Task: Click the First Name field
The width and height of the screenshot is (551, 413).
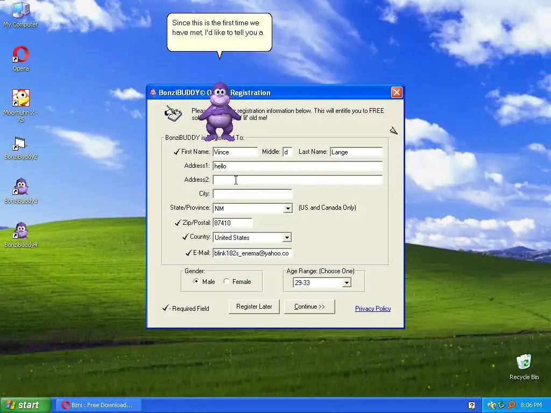Action: 235,152
